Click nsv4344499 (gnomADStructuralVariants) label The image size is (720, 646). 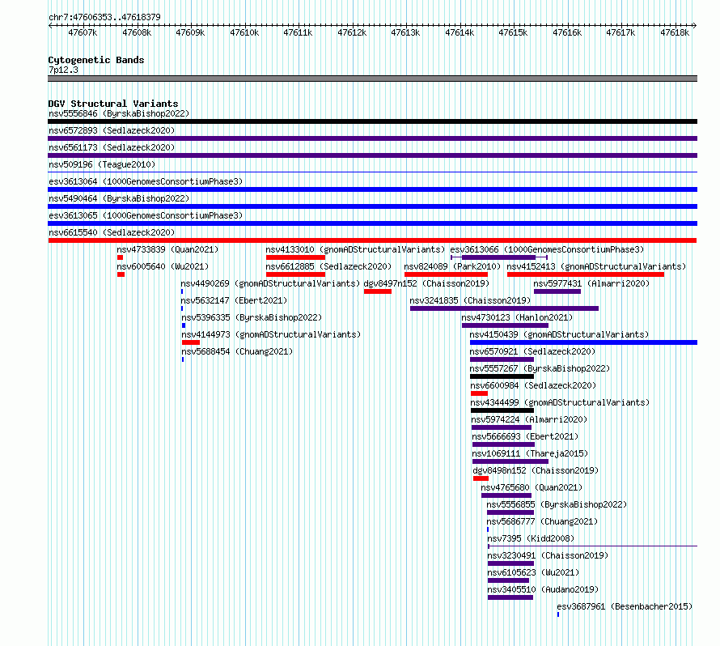[x=560, y=402]
